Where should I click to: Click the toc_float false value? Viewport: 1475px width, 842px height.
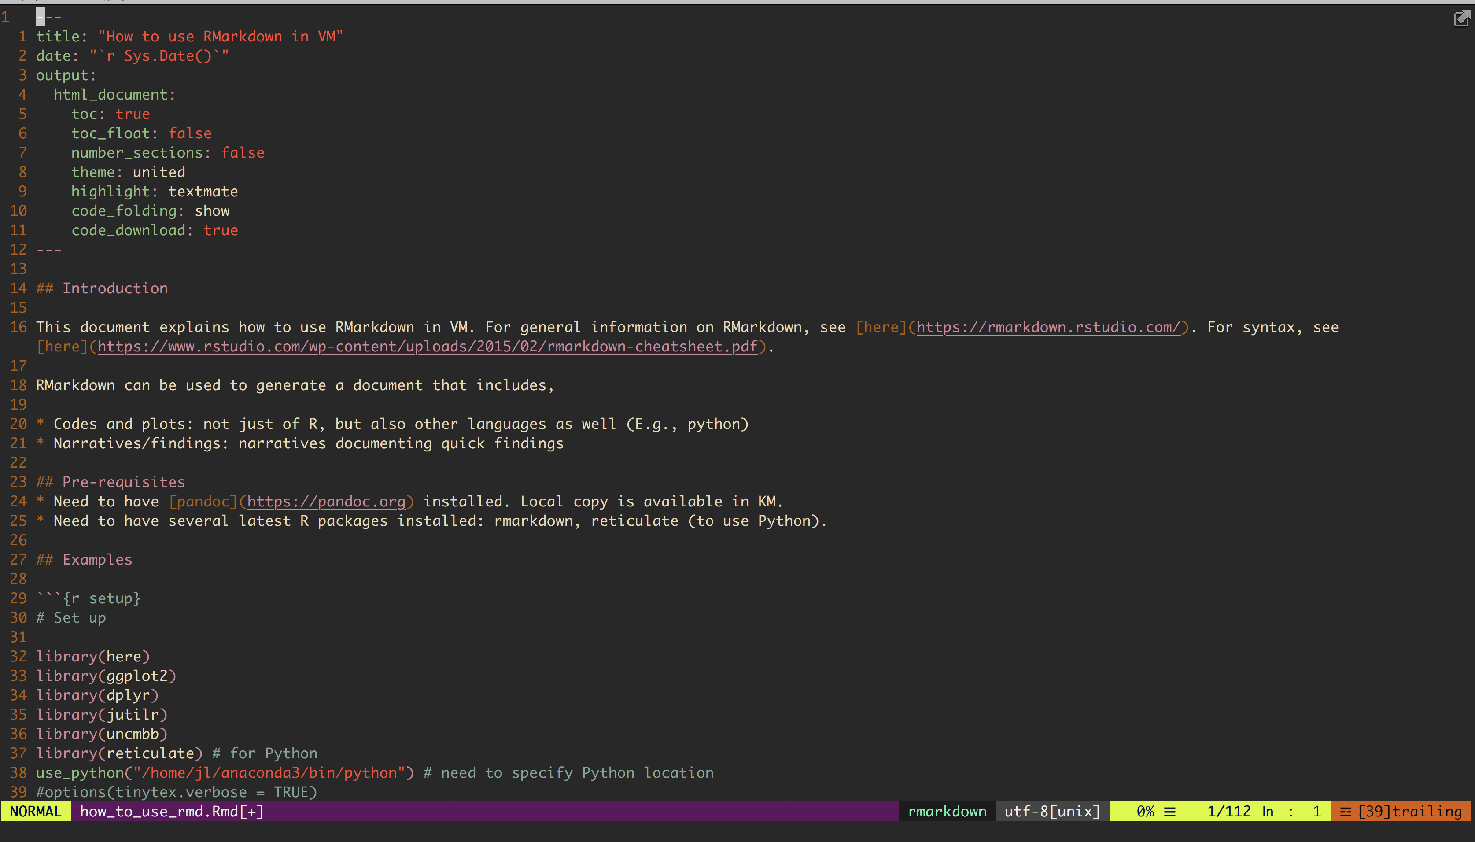pos(190,133)
